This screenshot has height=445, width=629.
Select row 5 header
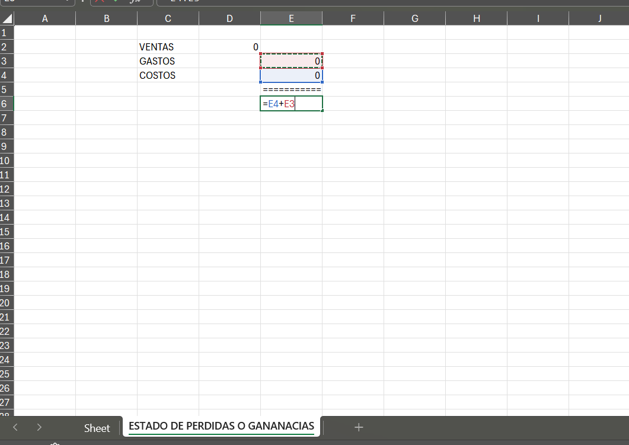(x=7, y=89)
